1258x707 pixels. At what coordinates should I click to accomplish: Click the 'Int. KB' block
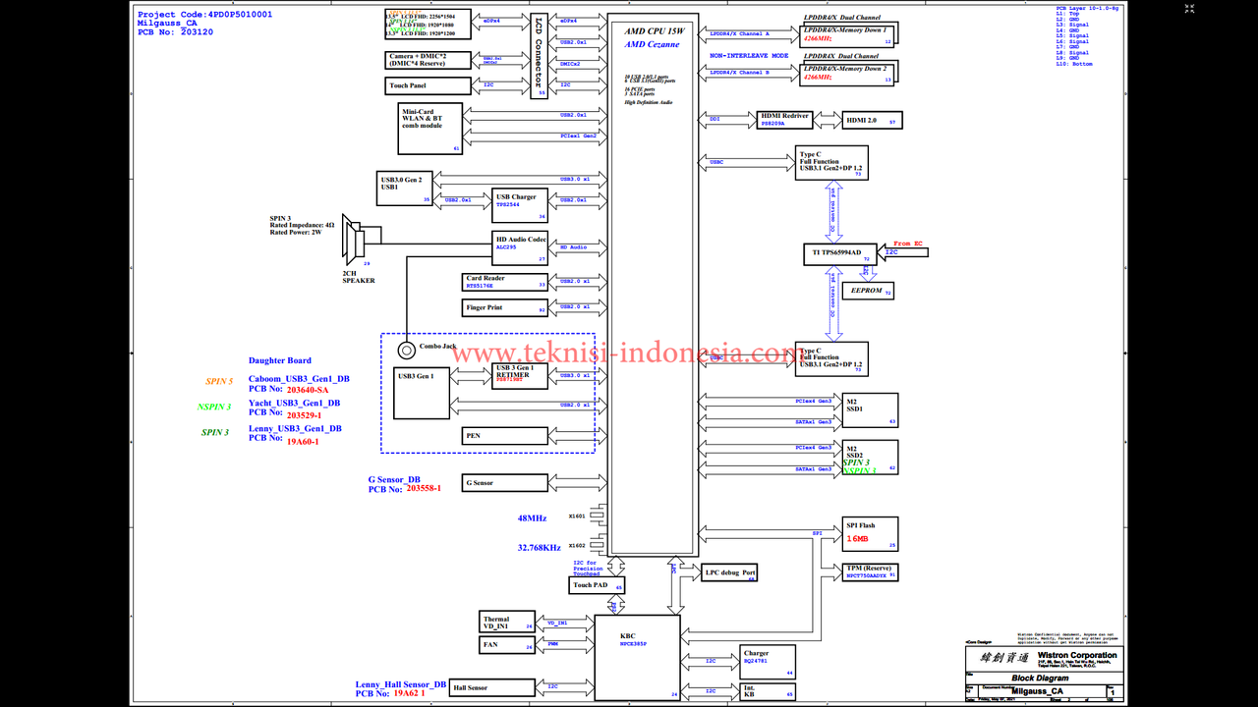pyautogui.click(x=768, y=691)
